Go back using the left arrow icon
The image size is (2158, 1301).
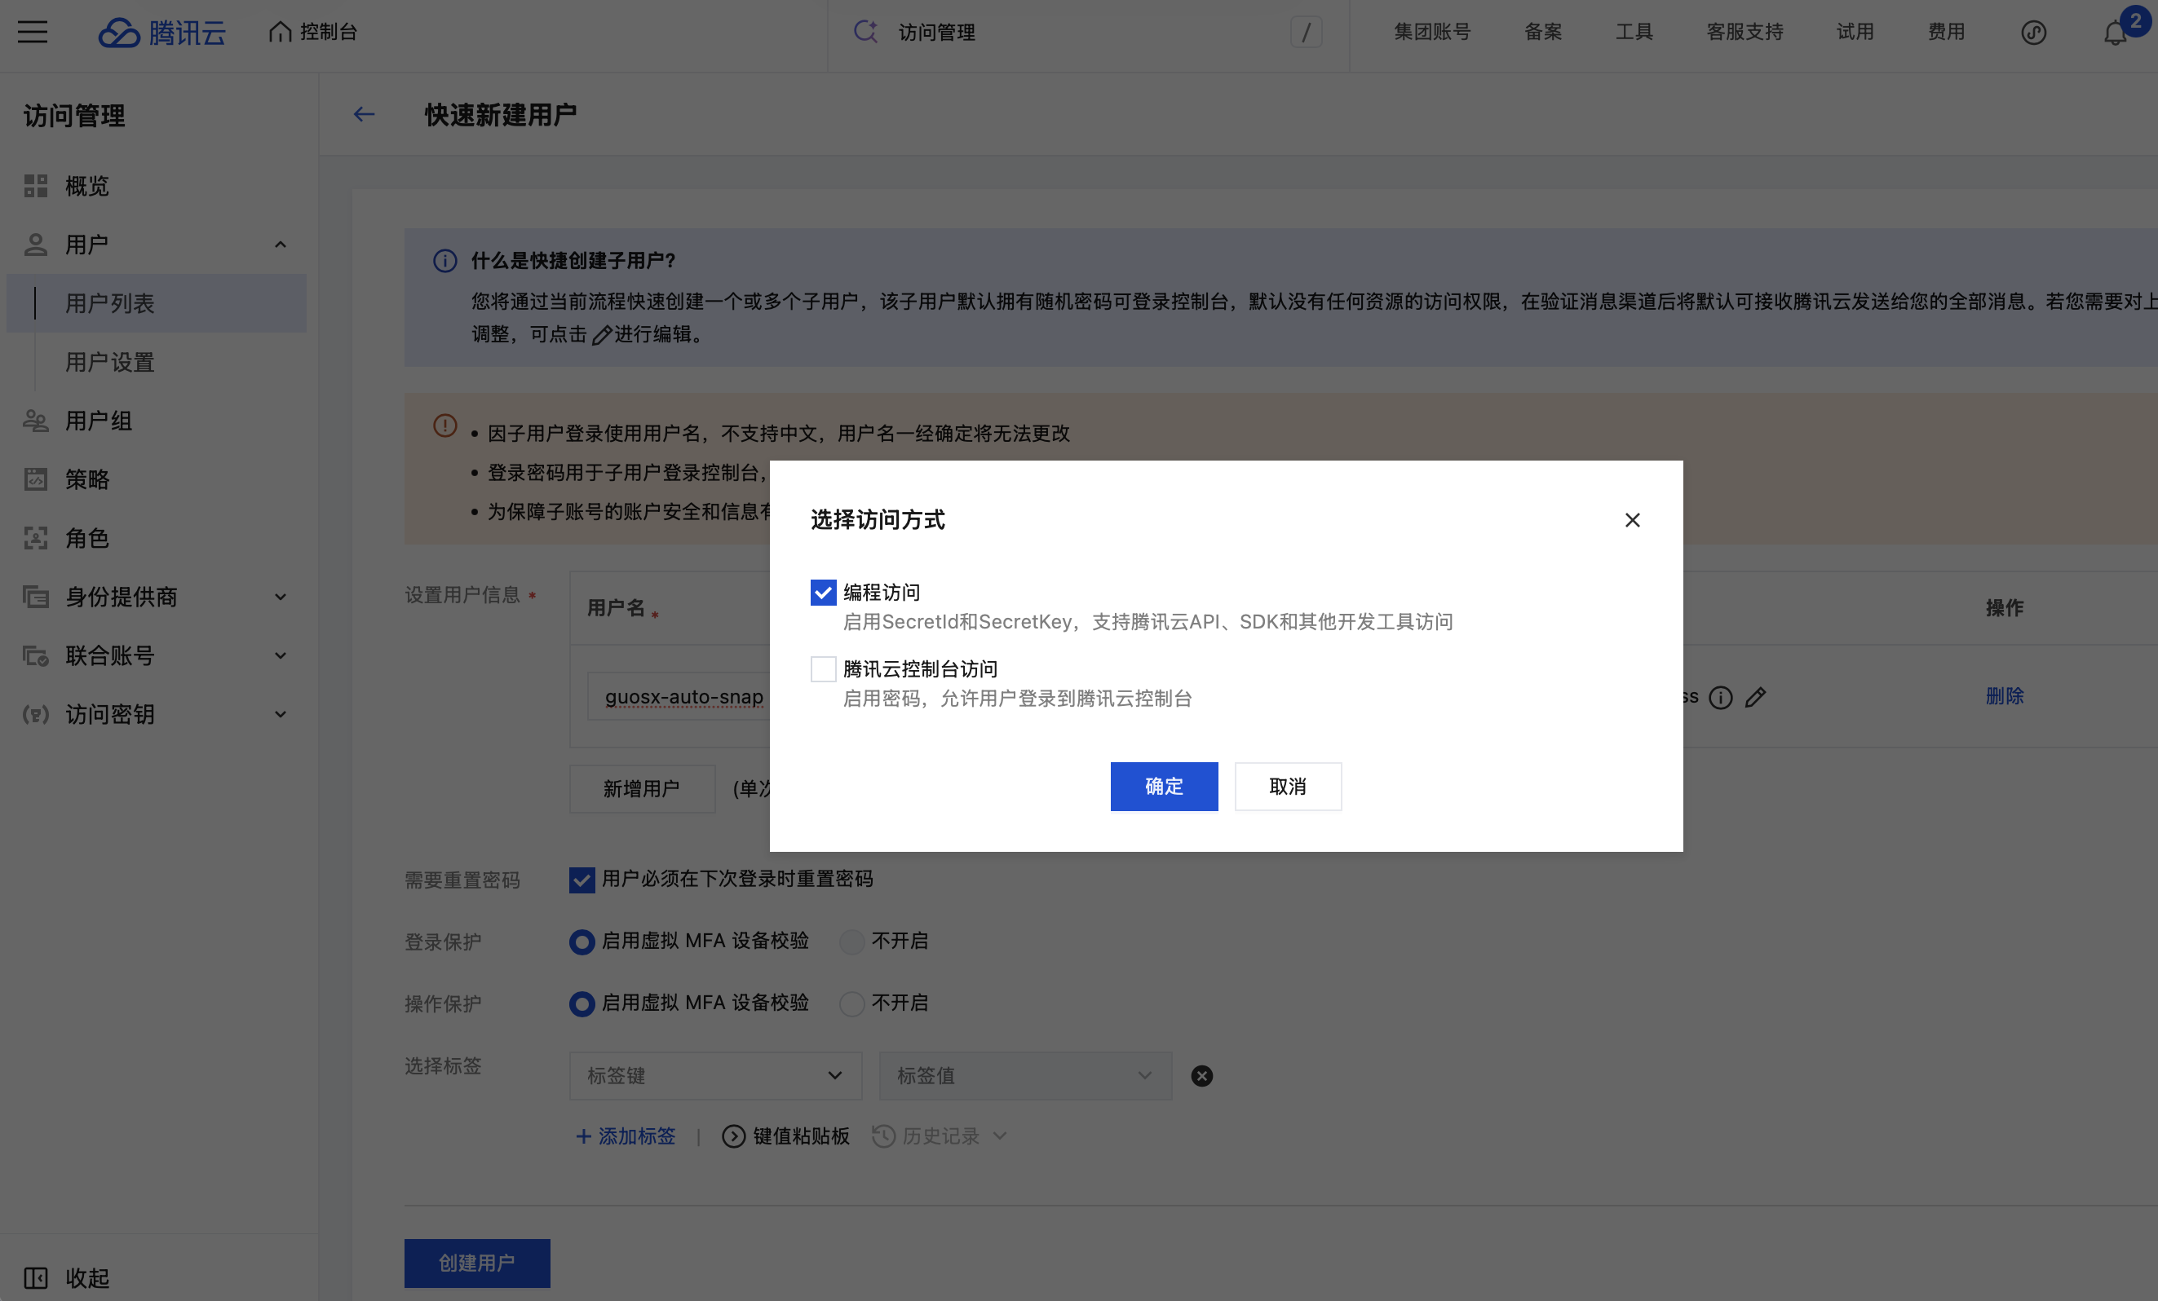[365, 115]
